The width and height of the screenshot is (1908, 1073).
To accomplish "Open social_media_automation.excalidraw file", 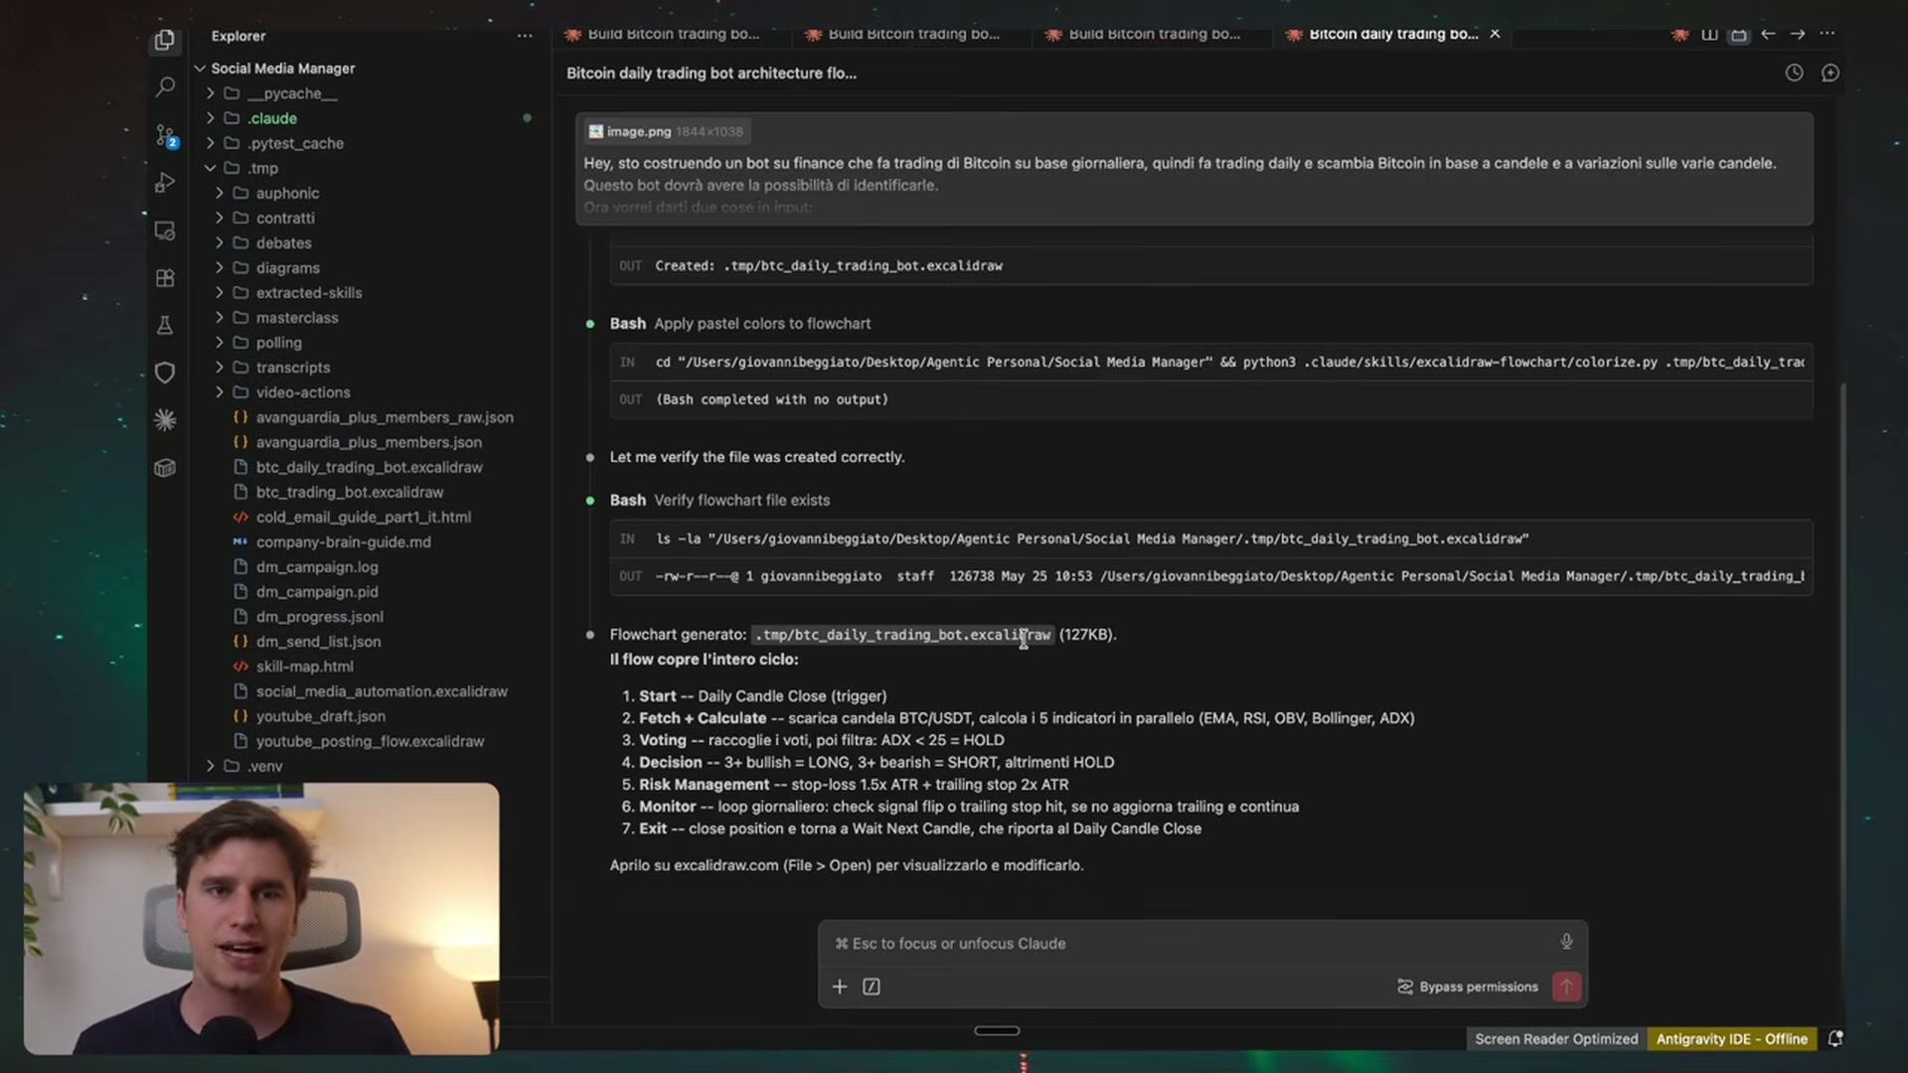I will click(382, 691).
